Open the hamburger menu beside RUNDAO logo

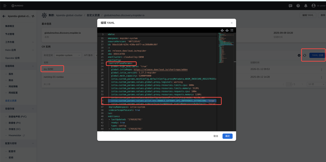pos(5,6)
